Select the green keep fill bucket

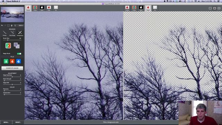tap(6, 61)
